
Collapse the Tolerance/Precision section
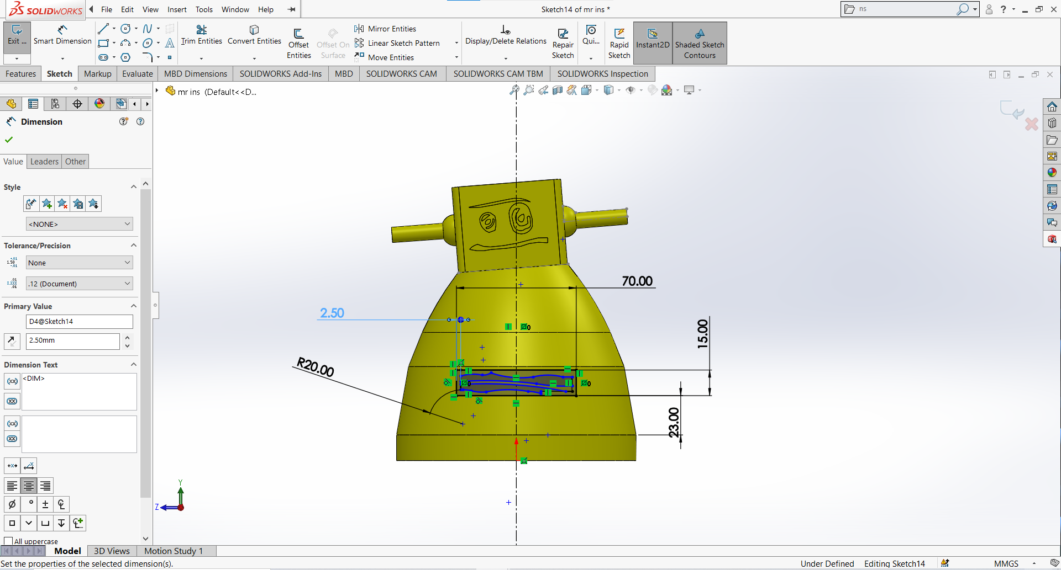click(x=133, y=245)
